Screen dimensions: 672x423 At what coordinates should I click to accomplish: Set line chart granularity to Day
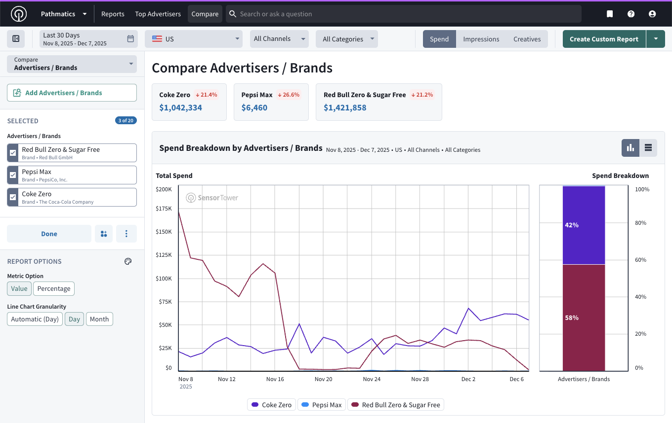[75, 319]
